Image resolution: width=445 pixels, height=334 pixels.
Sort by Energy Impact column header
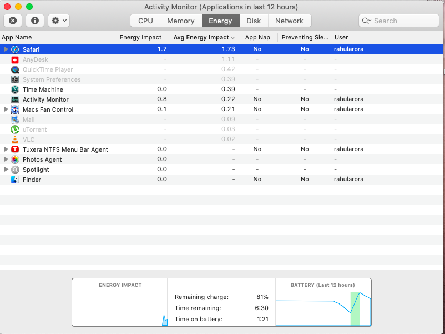140,38
